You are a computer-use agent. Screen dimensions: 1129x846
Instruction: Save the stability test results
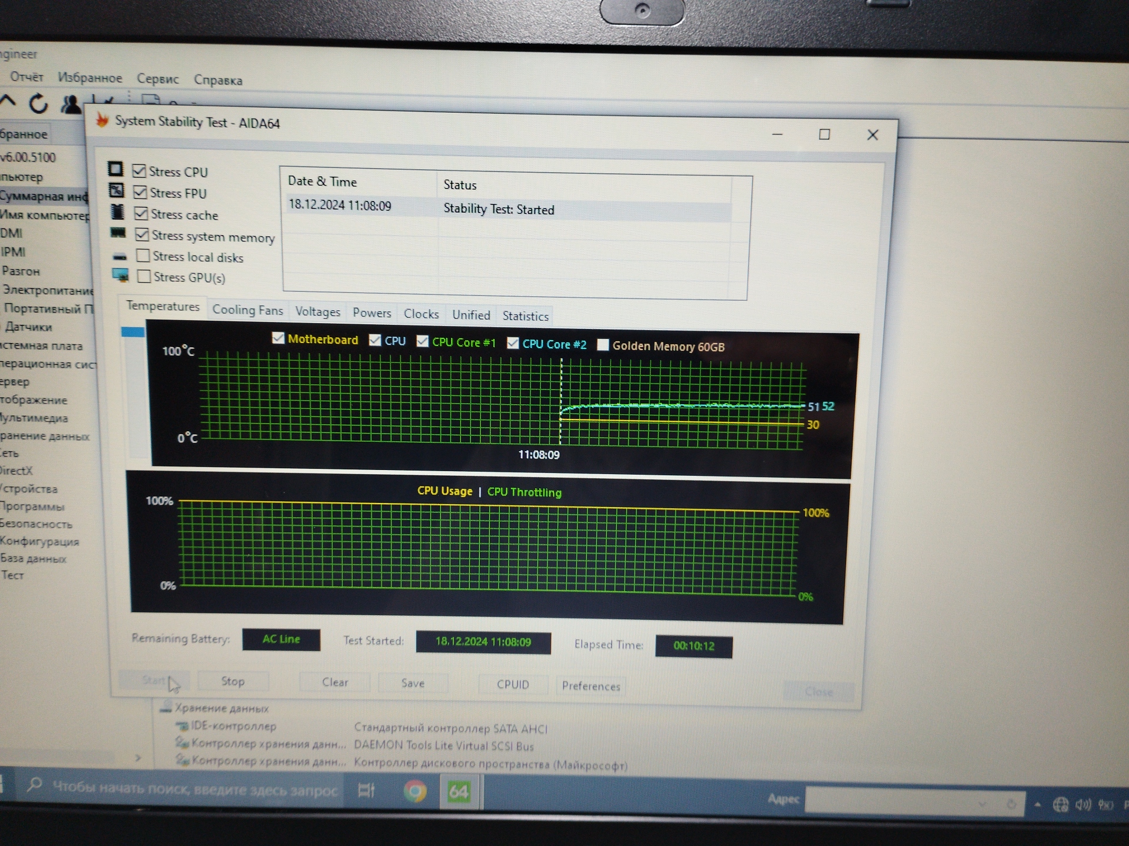413,683
